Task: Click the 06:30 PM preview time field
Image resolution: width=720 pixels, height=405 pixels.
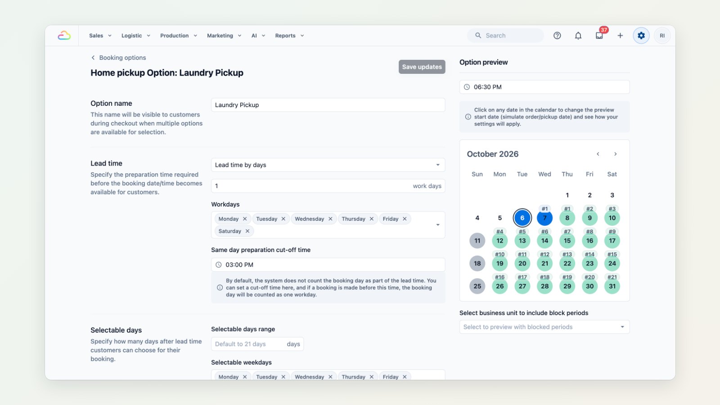Action: 544,87
